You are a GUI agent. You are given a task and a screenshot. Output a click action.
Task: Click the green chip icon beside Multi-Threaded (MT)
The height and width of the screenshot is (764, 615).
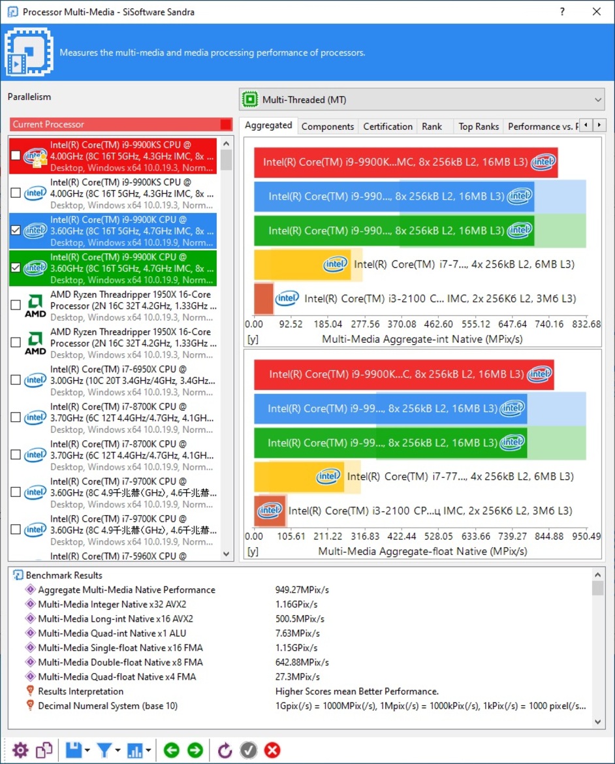[250, 100]
